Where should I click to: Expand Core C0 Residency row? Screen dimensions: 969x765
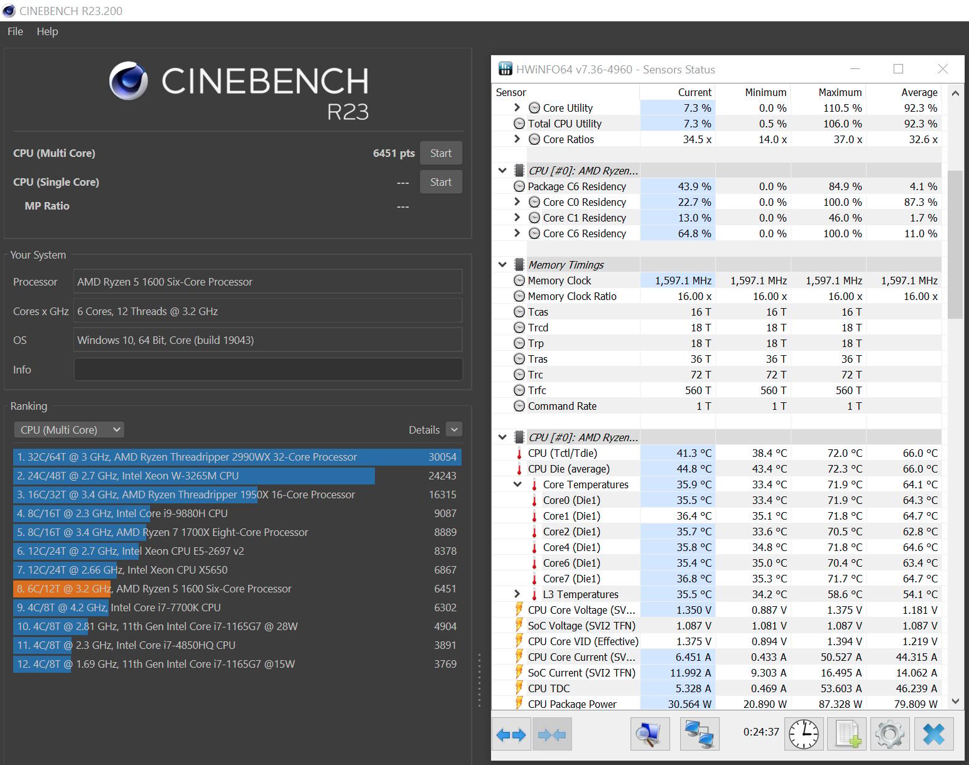pos(517,201)
